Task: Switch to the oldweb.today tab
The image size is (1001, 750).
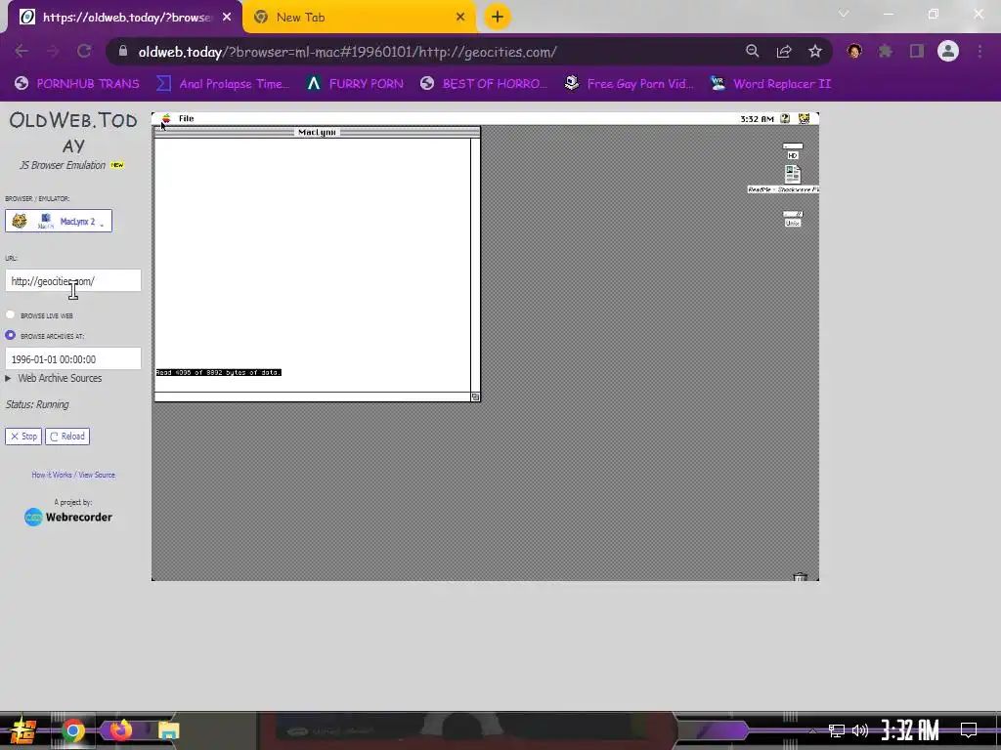Action: coord(124,18)
